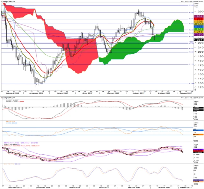
Task: Click 'březen 2017' on top chart time axis
Action: (113, 93)
